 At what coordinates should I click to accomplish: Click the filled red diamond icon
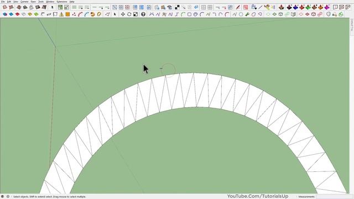coord(308,14)
